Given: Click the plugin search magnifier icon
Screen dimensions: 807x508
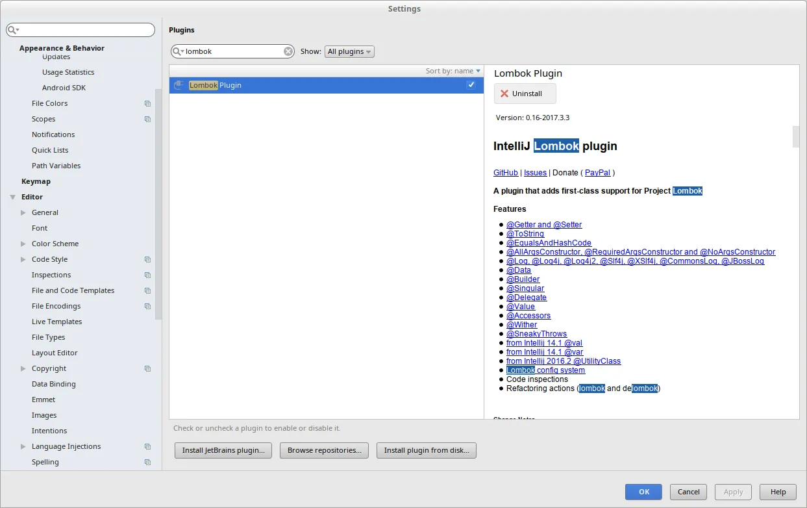Looking at the screenshot, I should 178,51.
